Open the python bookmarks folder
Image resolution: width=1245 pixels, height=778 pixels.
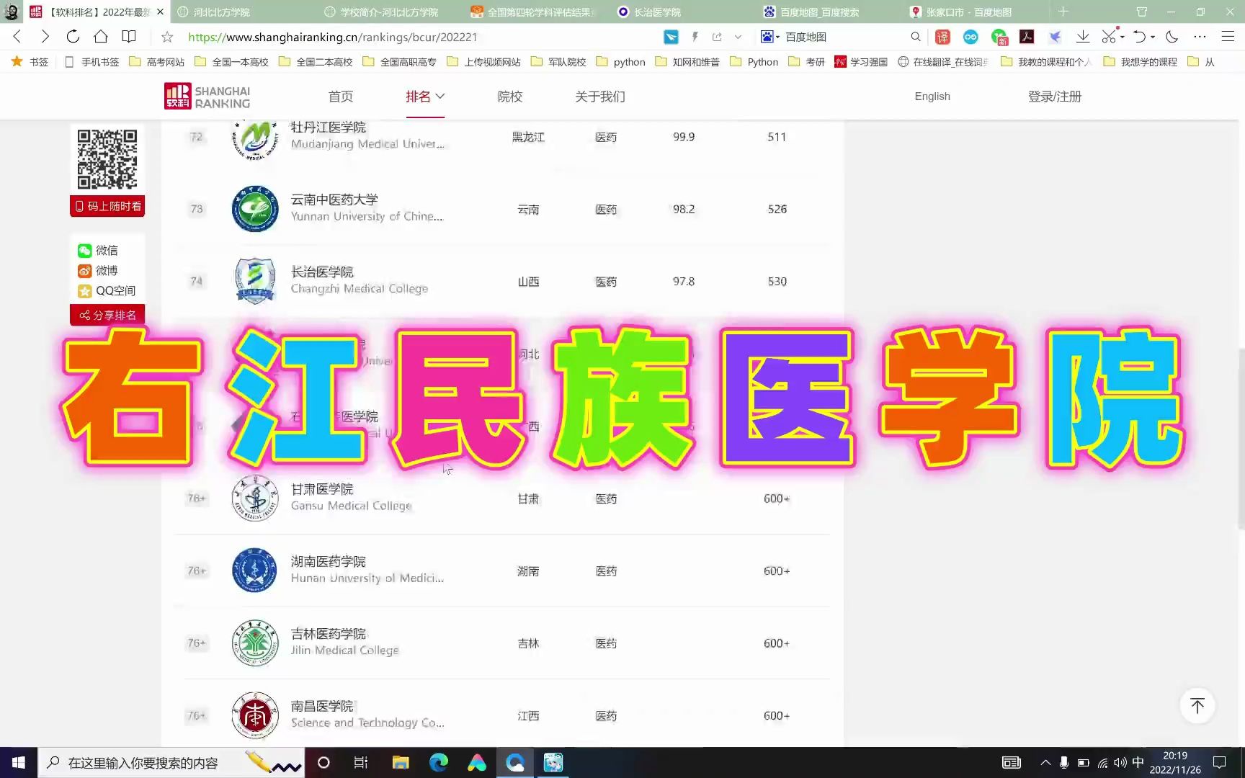click(621, 62)
